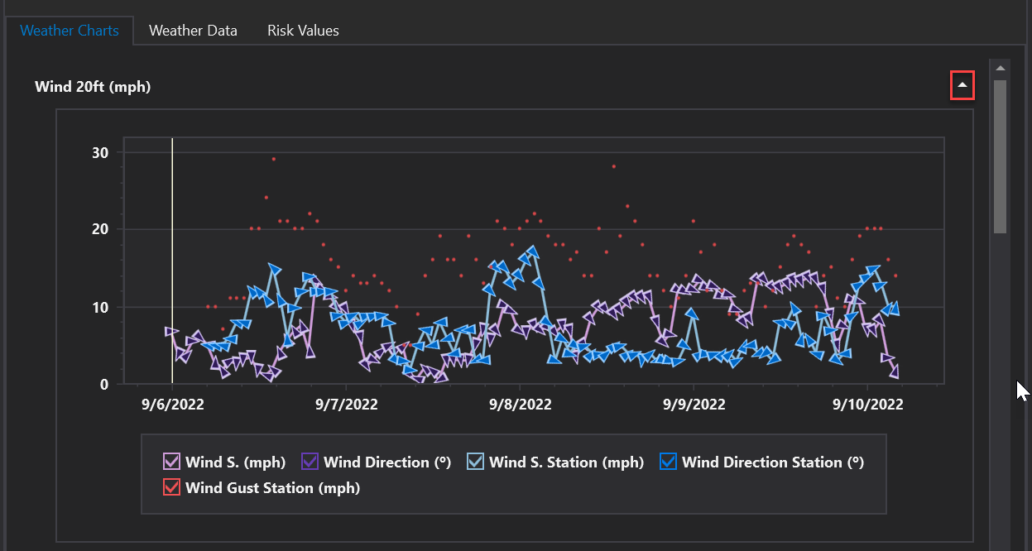The image size is (1032, 551).
Task: Click the 9/6/2022 date axis label
Action: (172, 405)
